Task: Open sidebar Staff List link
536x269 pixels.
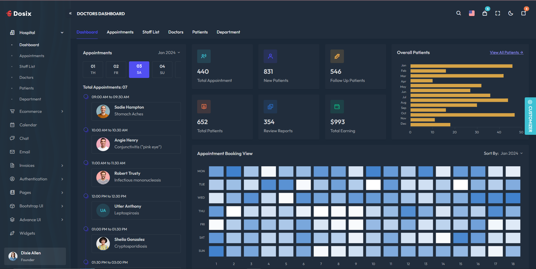Action: pyautogui.click(x=27, y=66)
